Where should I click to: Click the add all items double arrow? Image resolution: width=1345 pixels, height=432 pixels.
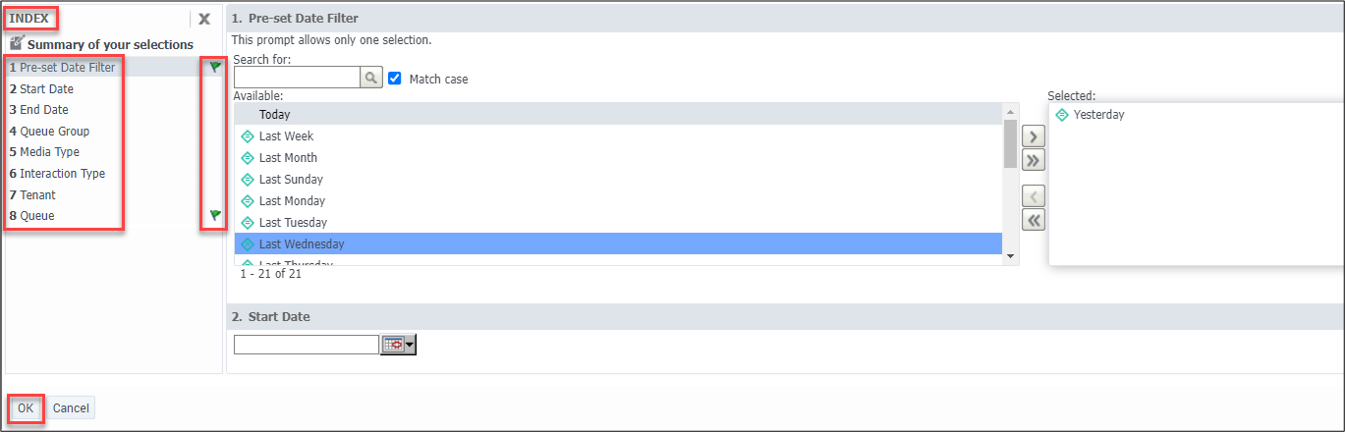click(1034, 160)
